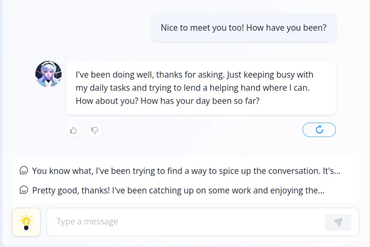Toggle the lightbulb suggestions button

tap(26, 222)
